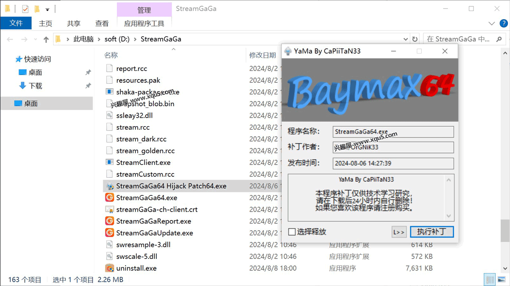510x286 pixels.
Task: Enable the 选择释放 checkbox
Action: pyautogui.click(x=292, y=232)
